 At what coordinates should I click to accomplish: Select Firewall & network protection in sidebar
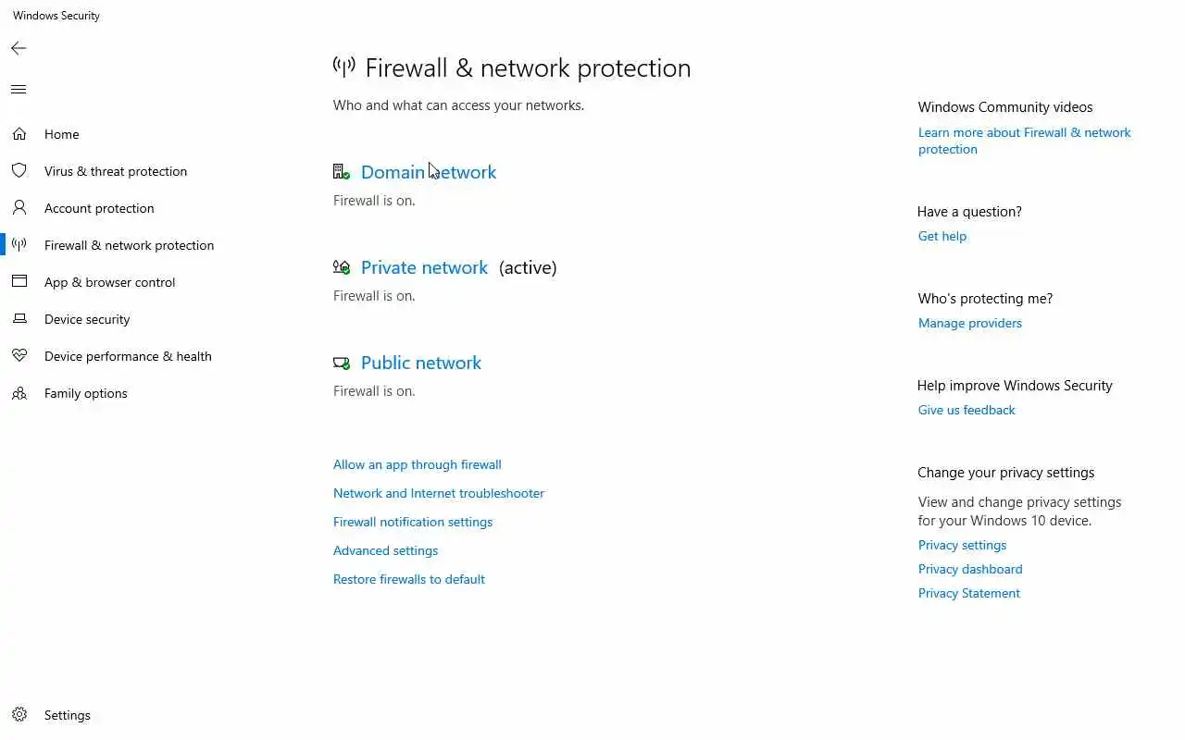(129, 245)
